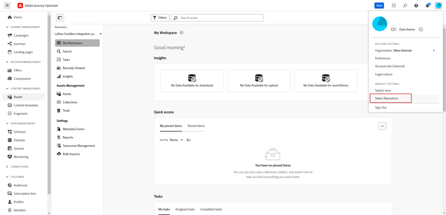Toggle the left rail panel icon
This screenshot has height=215, width=446.
pos(59,18)
